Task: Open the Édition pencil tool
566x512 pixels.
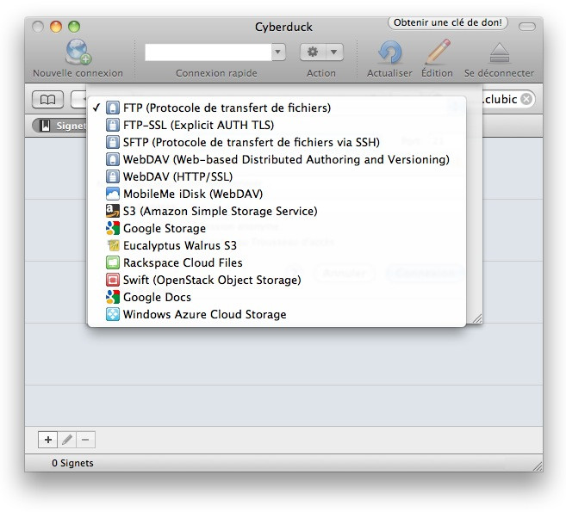Action: pos(438,52)
